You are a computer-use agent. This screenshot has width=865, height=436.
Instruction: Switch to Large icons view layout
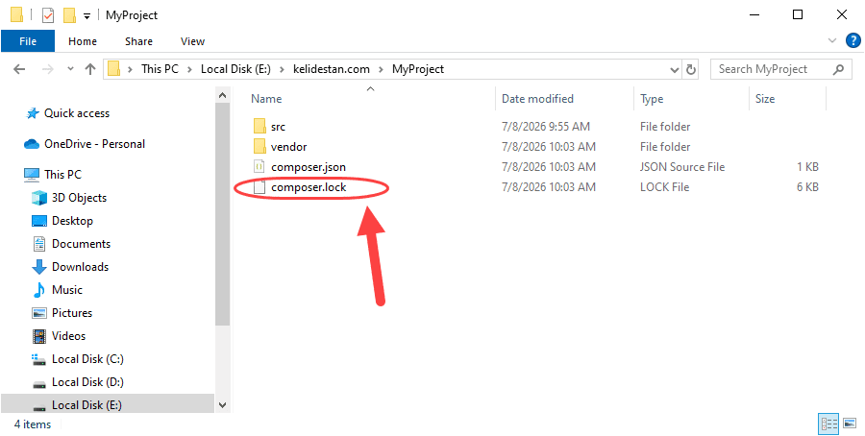tap(850, 424)
